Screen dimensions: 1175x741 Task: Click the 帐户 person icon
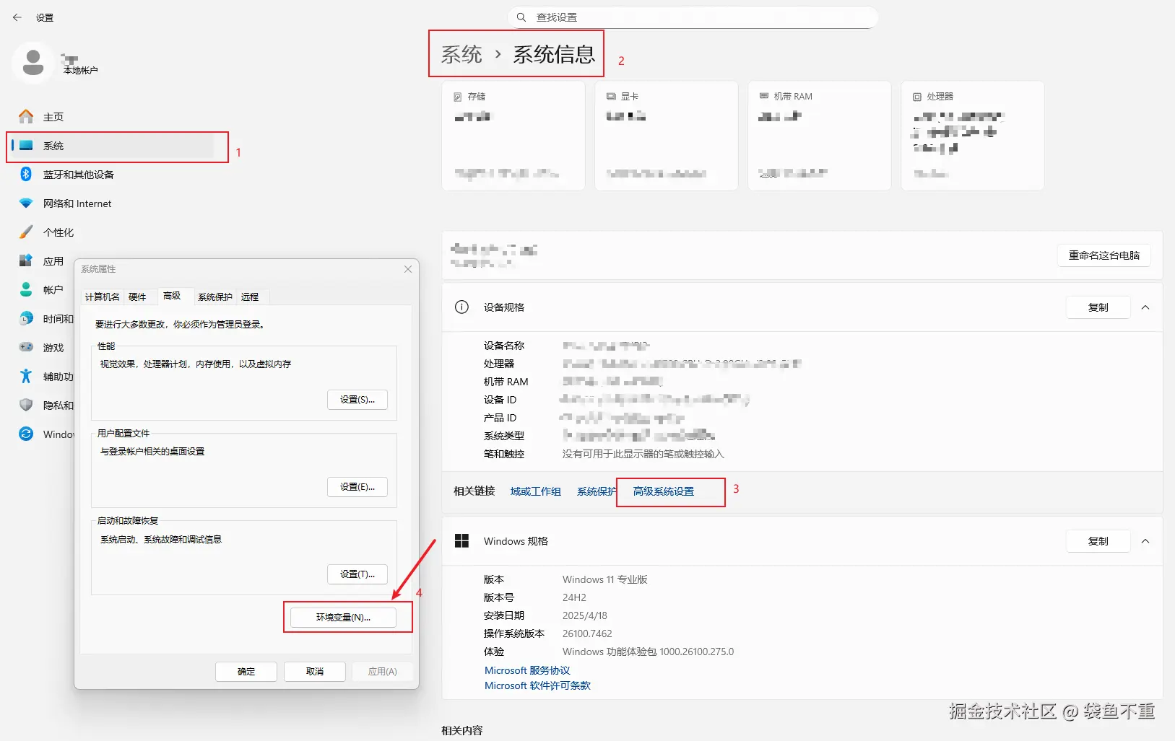(x=26, y=289)
